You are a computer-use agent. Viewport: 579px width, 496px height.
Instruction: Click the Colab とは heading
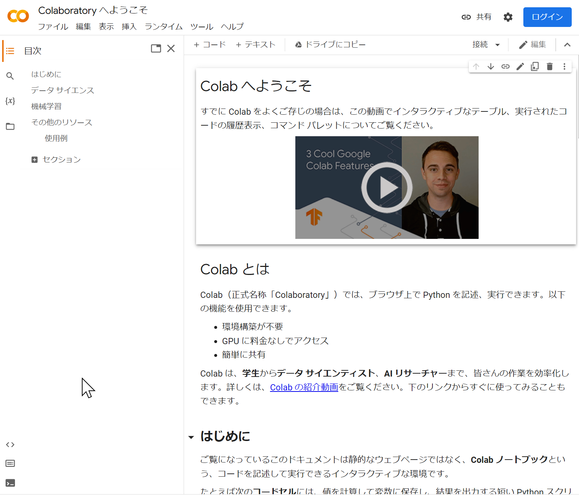coord(235,269)
